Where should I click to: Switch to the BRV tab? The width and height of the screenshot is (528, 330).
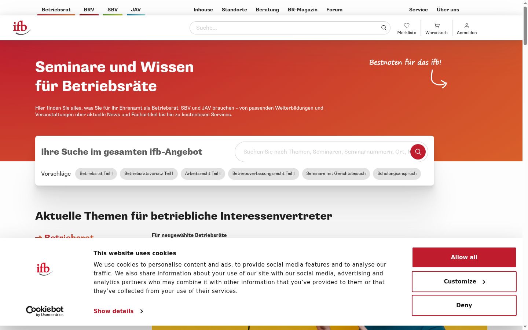tap(89, 10)
